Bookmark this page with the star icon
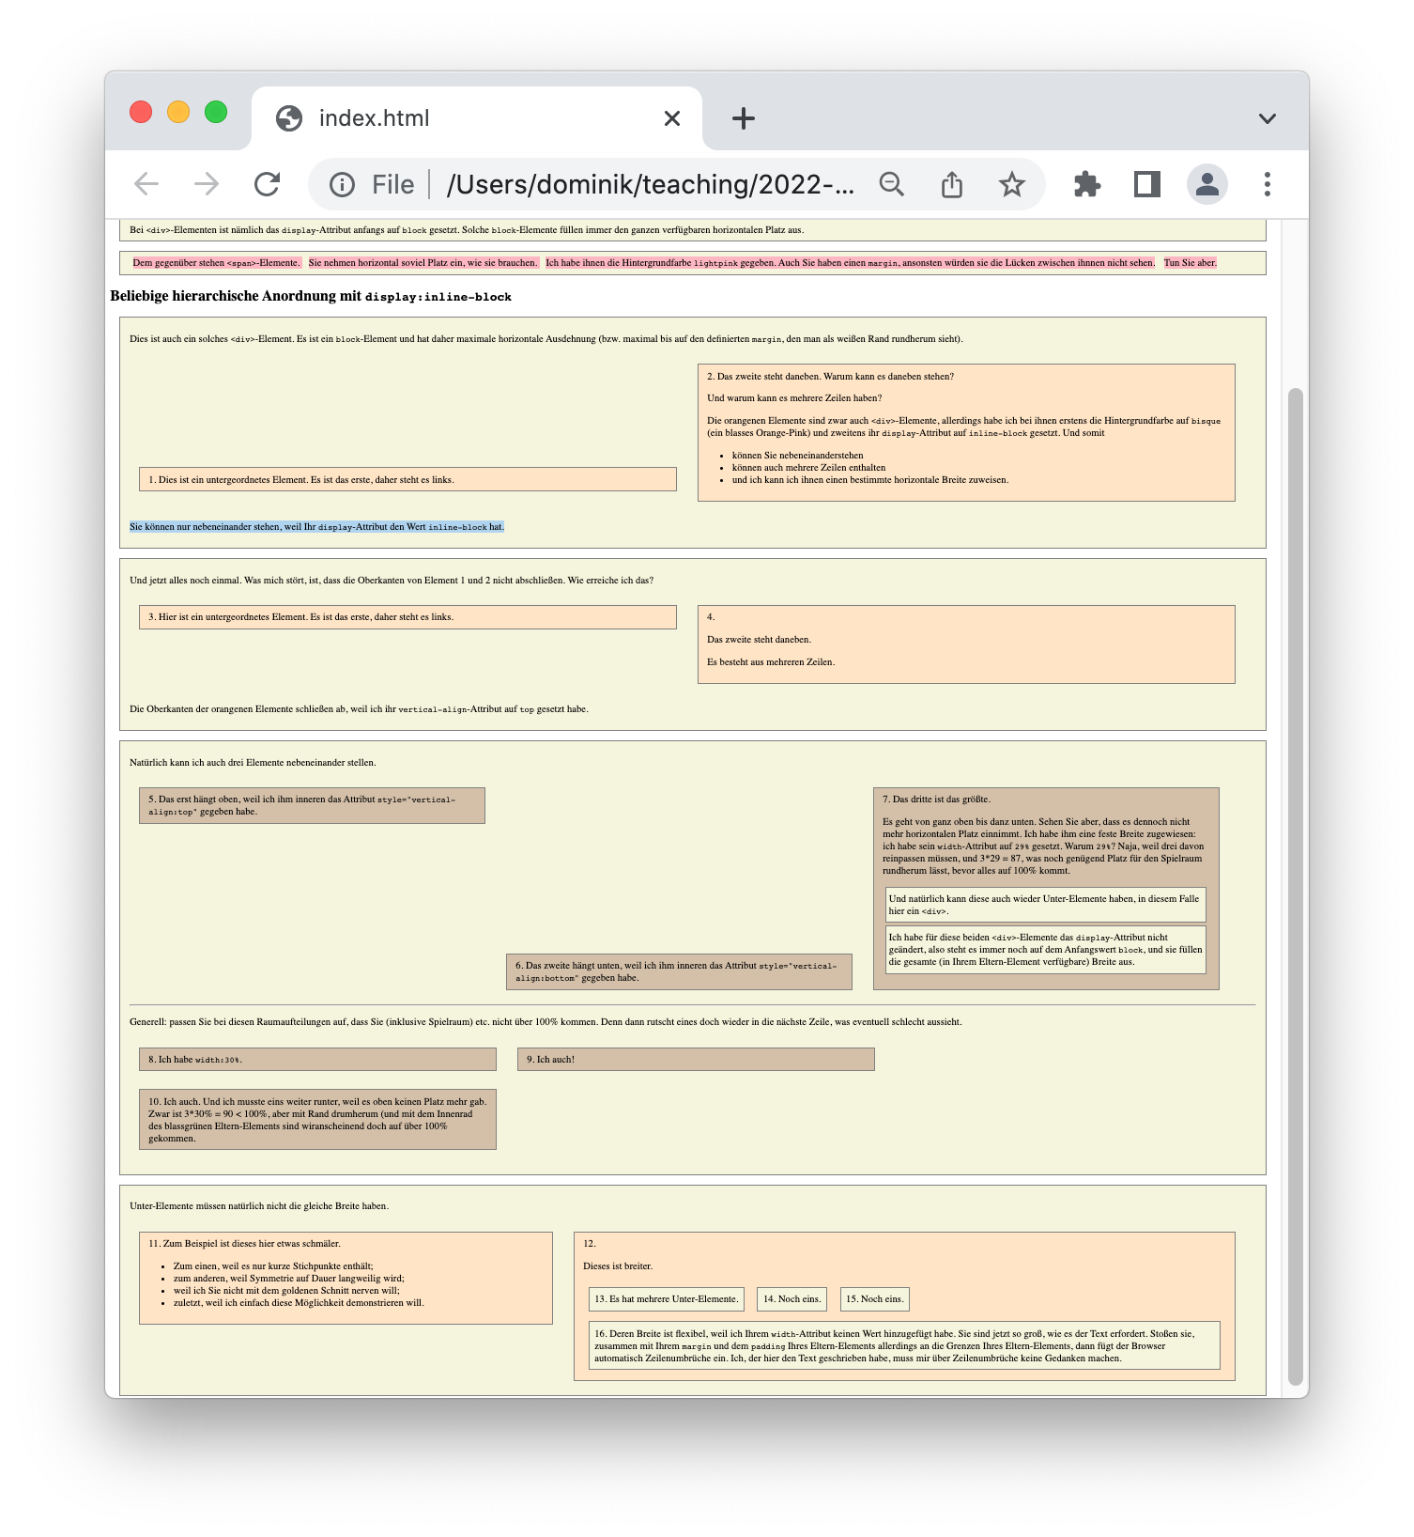Screen dimensions: 1414x1537 (1011, 184)
